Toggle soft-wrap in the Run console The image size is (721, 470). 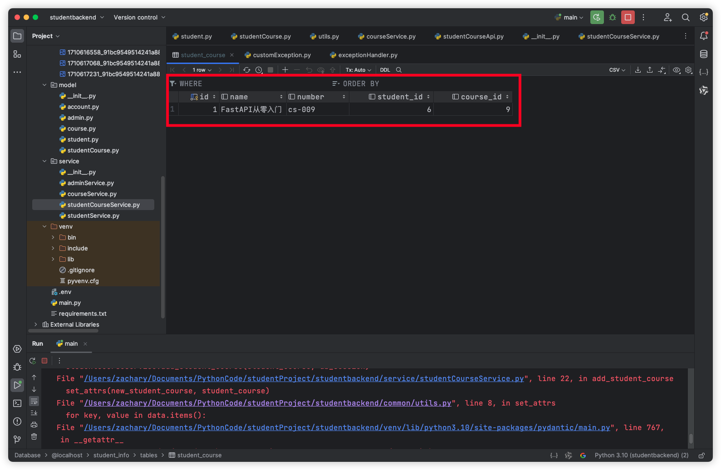[34, 401]
